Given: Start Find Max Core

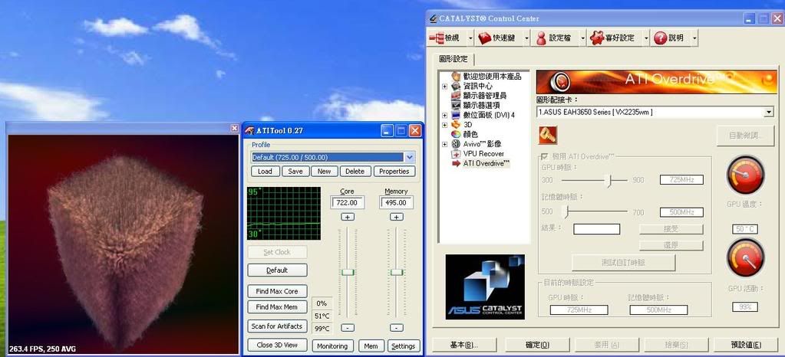Looking at the screenshot, I should [277, 292].
